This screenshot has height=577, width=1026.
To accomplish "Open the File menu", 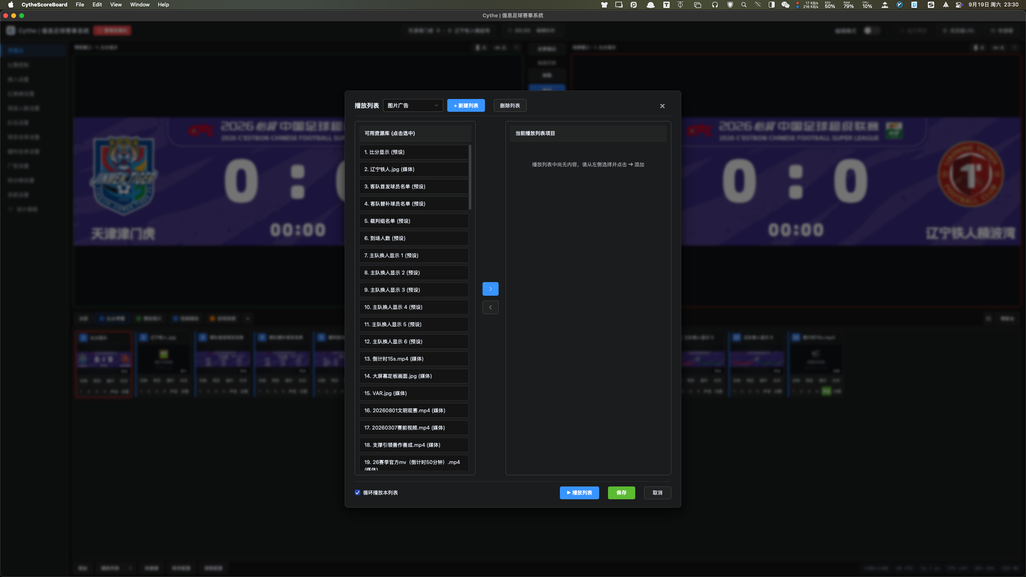I will (80, 5).
